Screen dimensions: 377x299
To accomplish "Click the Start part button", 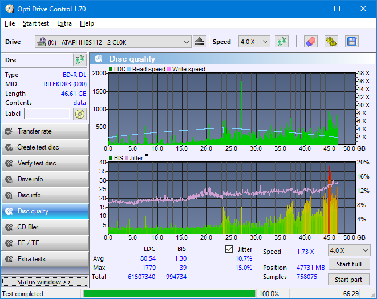I will [x=348, y=280].
